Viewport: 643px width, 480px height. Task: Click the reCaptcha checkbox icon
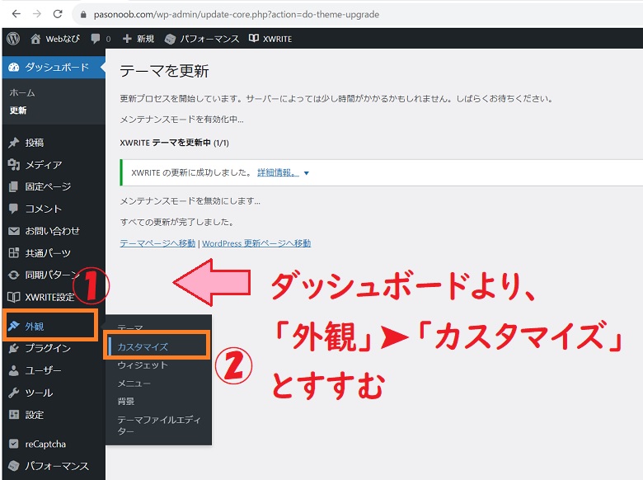click(x=13, y=444)
